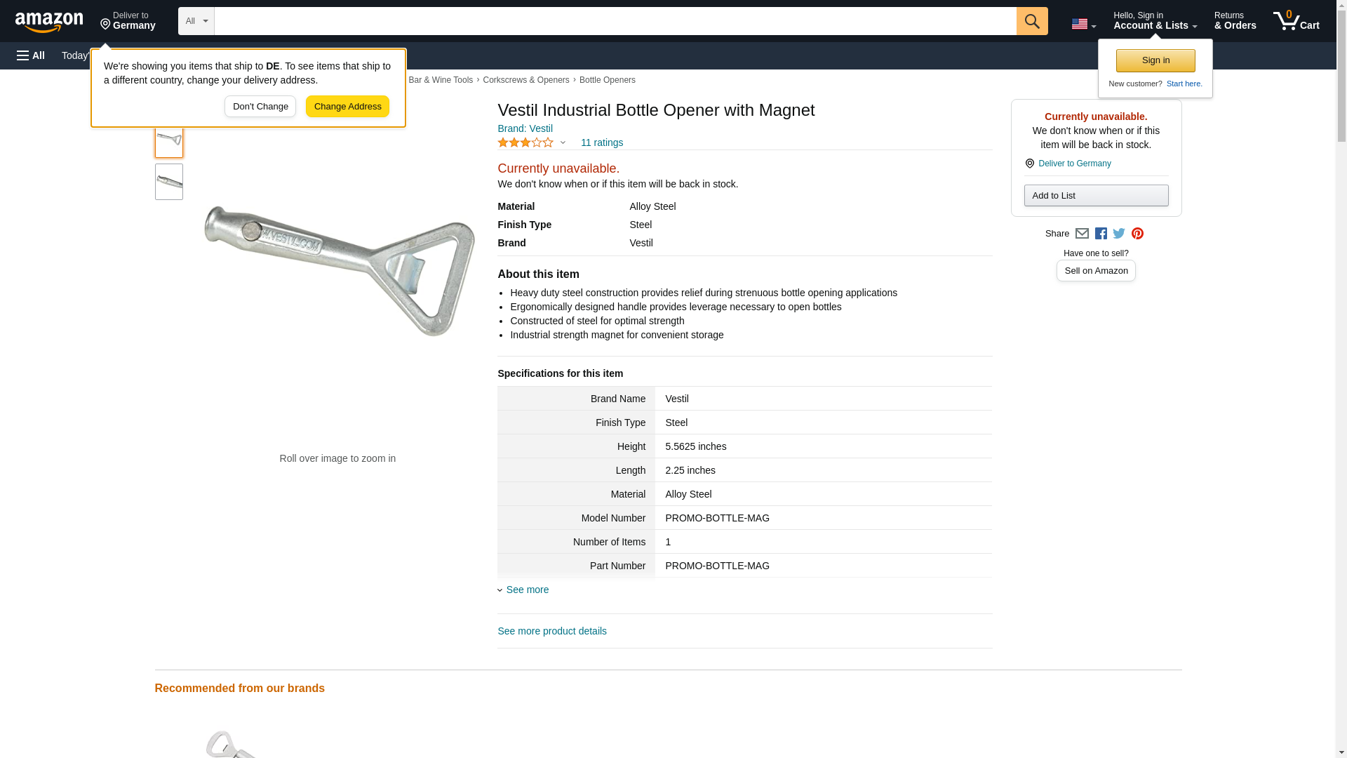This screenshot has width=1347, height=758.
Task: Click the Amazon logo
Action: pos(49,22)
